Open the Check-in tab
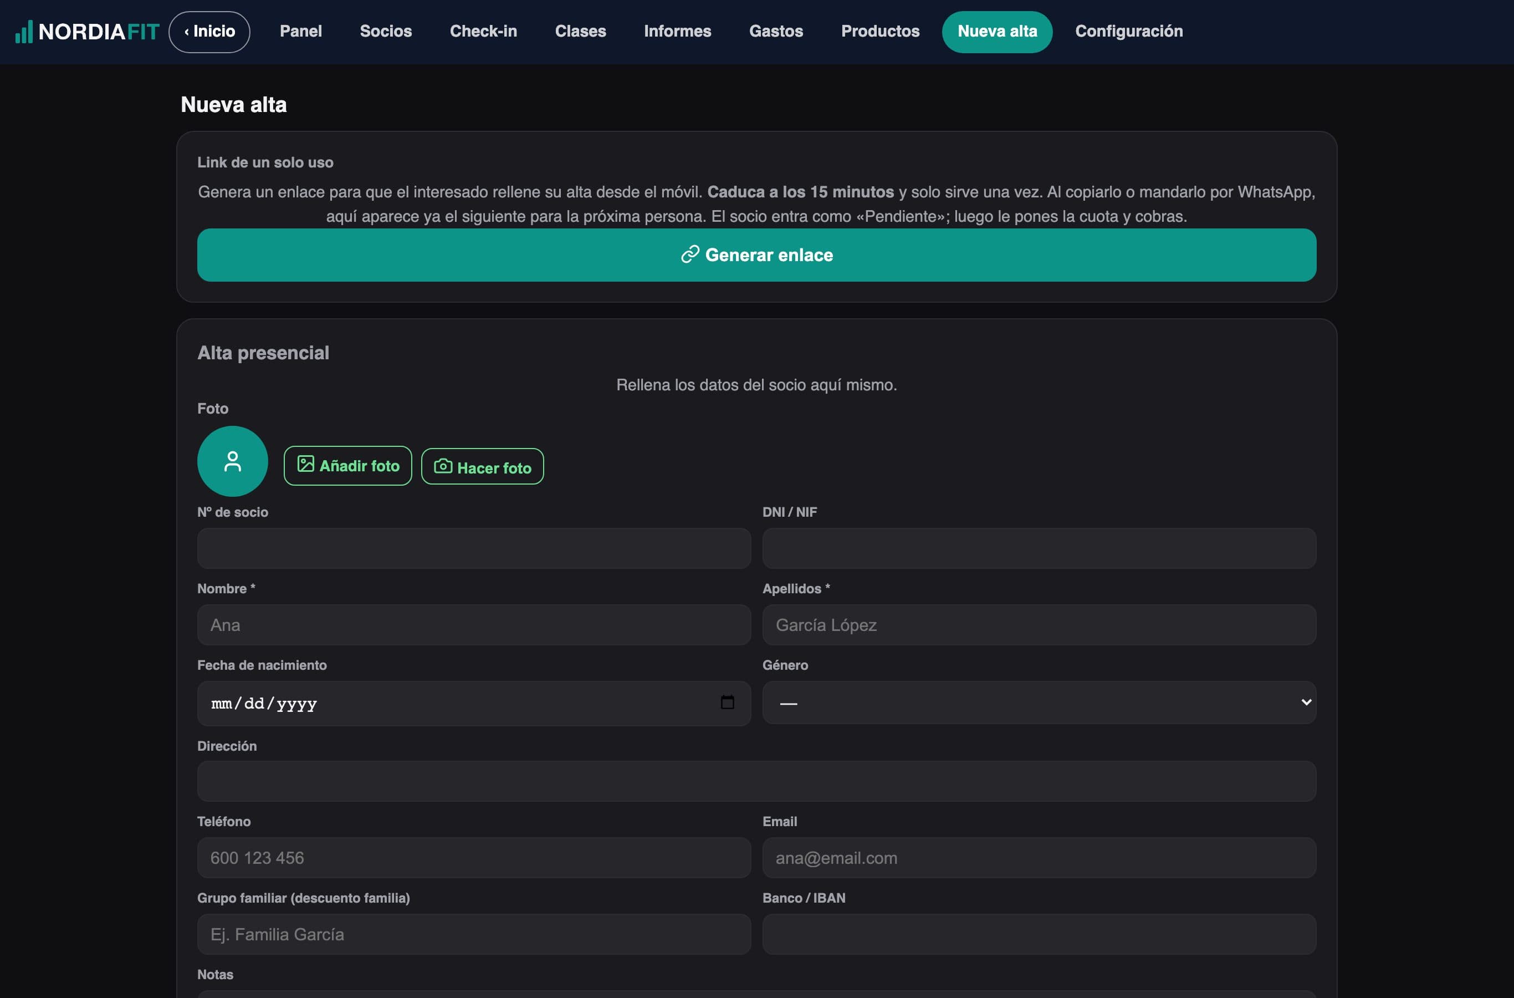The height and width of the screenshot is (998, 1514). 483,32
